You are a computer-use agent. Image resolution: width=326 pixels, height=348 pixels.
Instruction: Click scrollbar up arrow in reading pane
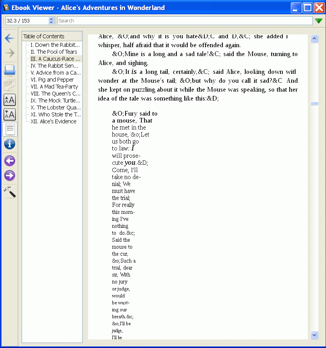[x=314, y=39]
